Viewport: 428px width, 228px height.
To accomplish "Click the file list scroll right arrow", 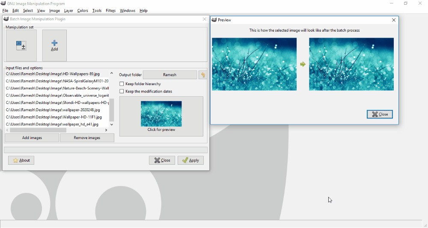I will point(106,130).
